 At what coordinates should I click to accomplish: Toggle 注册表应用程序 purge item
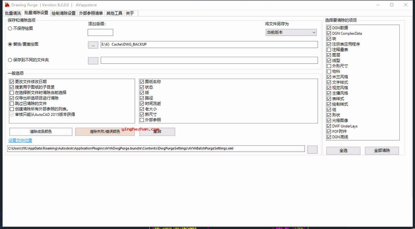(x=329, y=44)
